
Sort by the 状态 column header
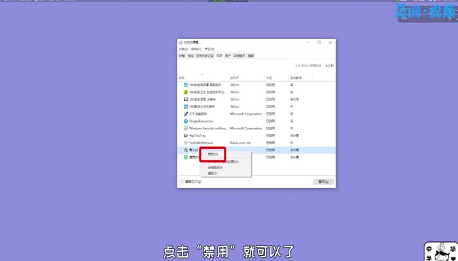(269, 78)
